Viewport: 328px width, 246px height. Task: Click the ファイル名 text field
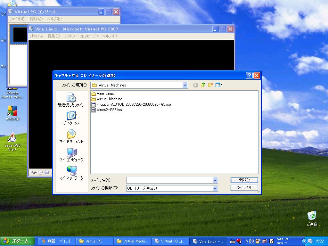[x=170, y=180]
